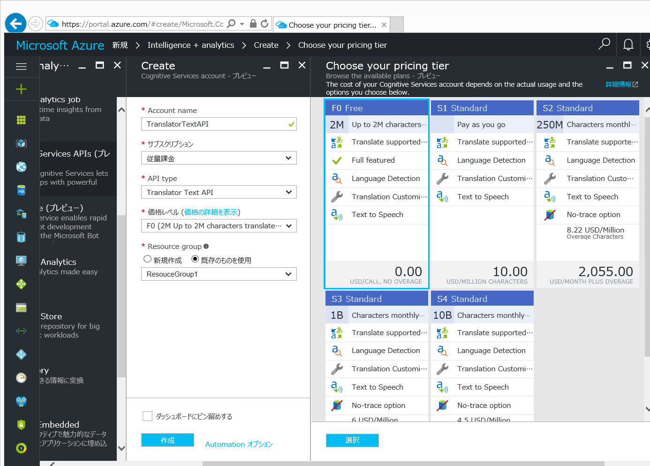Click breadcrumb Intelligence + analytics
This screenshot has width=650, height=466.
click(x=191, y=45)
